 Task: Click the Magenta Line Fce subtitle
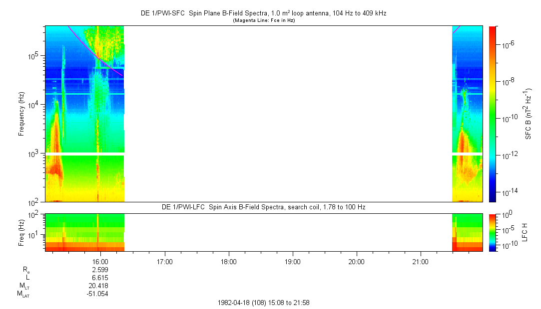[x=263, y=20]
